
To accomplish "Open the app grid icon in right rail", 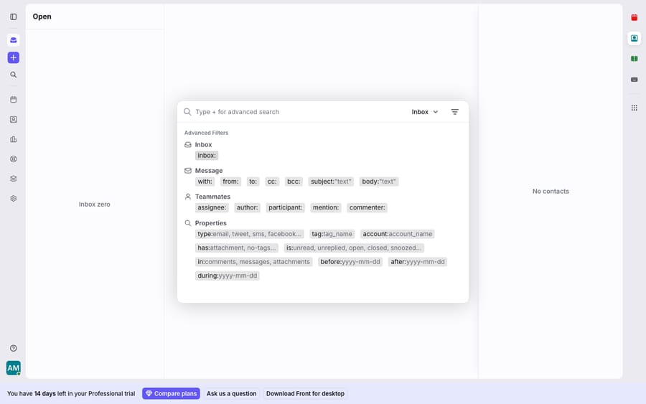I will [x=634, y=108].
